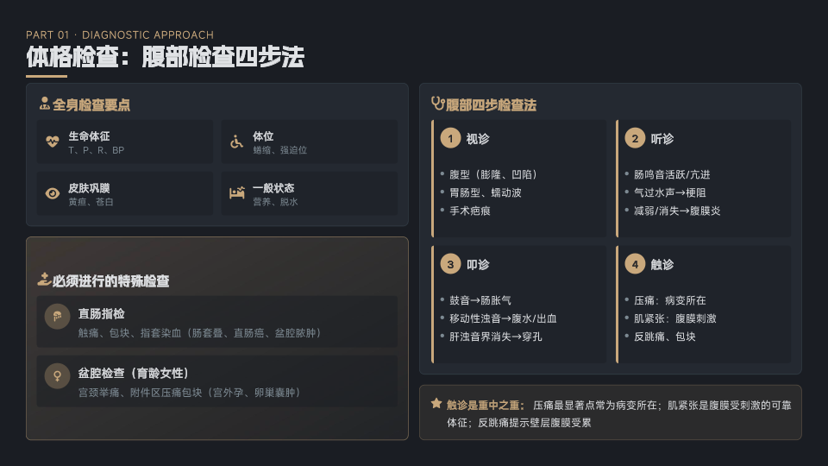Image resolution: width=828 pixels, height=466 pixels.
Task: Click the slide title 体格检查：腹部检查四步法
Action: 165,58
